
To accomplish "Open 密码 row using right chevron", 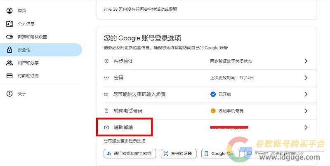I will point(306,77).
